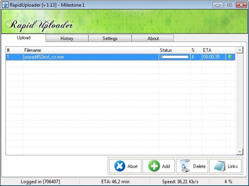Image resolution: width=249 pixels, height=186 pixels.
Task: Click the % column header
Action: point(196,50)
